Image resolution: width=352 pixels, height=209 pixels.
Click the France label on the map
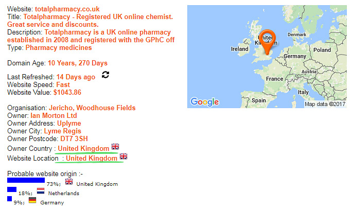(275, 79)
